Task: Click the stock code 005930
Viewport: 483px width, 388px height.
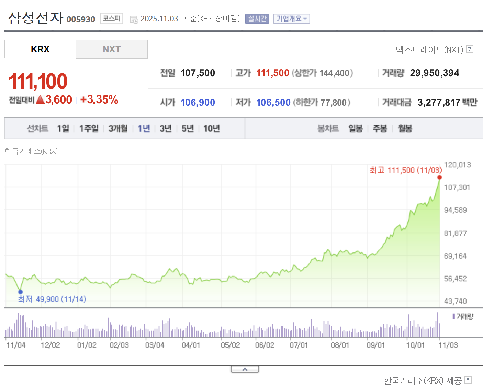Action: pyautogui.click(x=81, y=19)
